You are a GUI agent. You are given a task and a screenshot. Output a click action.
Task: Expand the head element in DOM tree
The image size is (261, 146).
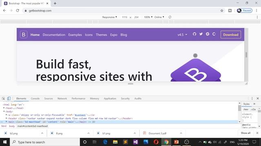[x=4, y=108]
